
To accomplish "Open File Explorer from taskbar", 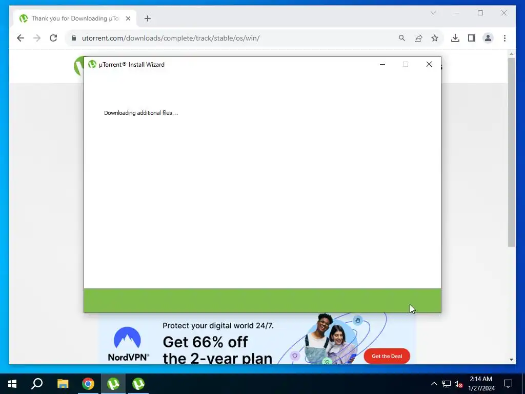I will tap(63, 384).
